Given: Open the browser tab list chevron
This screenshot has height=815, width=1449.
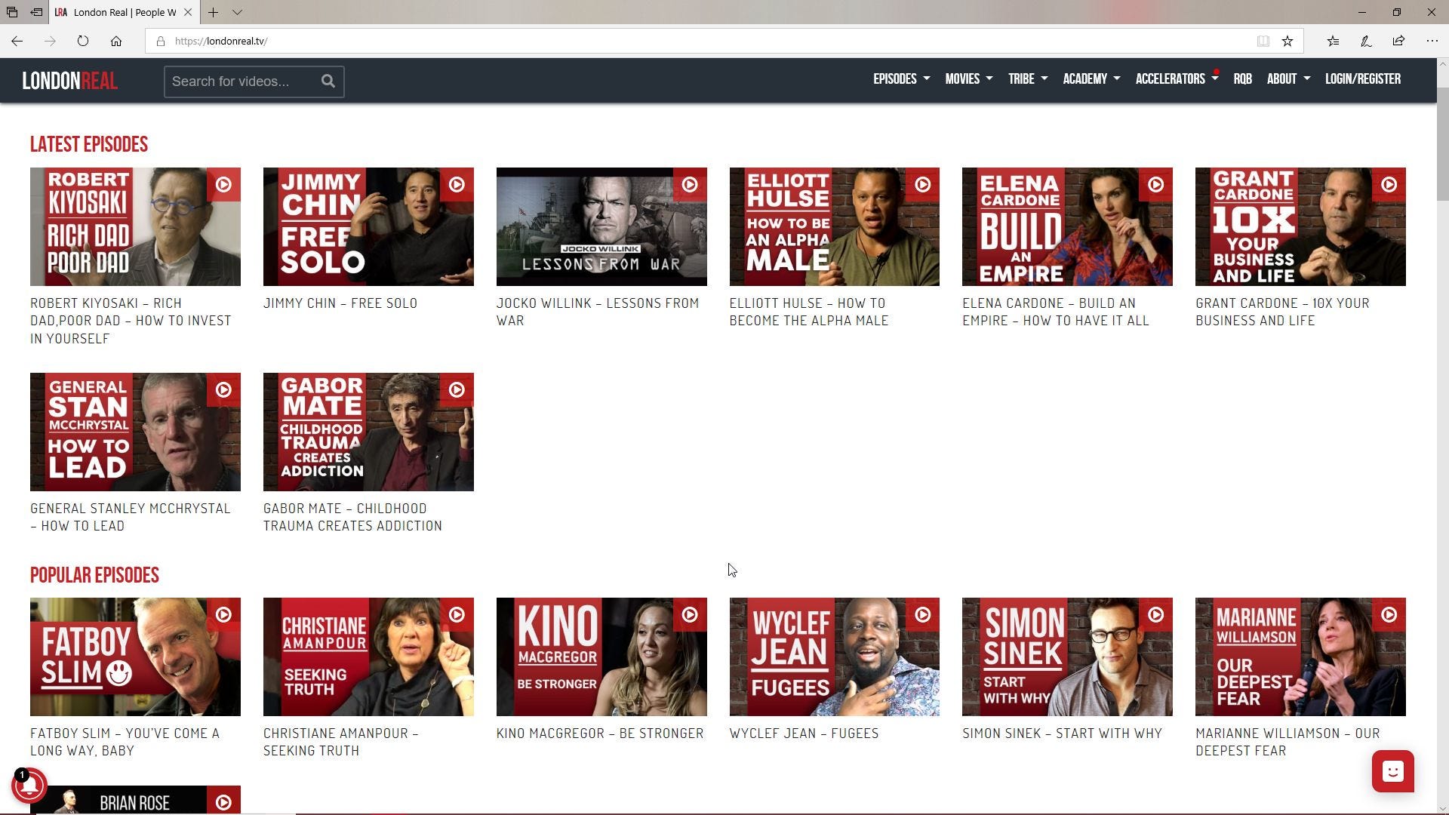Looking at the screenshot, I should pos(237,12).
